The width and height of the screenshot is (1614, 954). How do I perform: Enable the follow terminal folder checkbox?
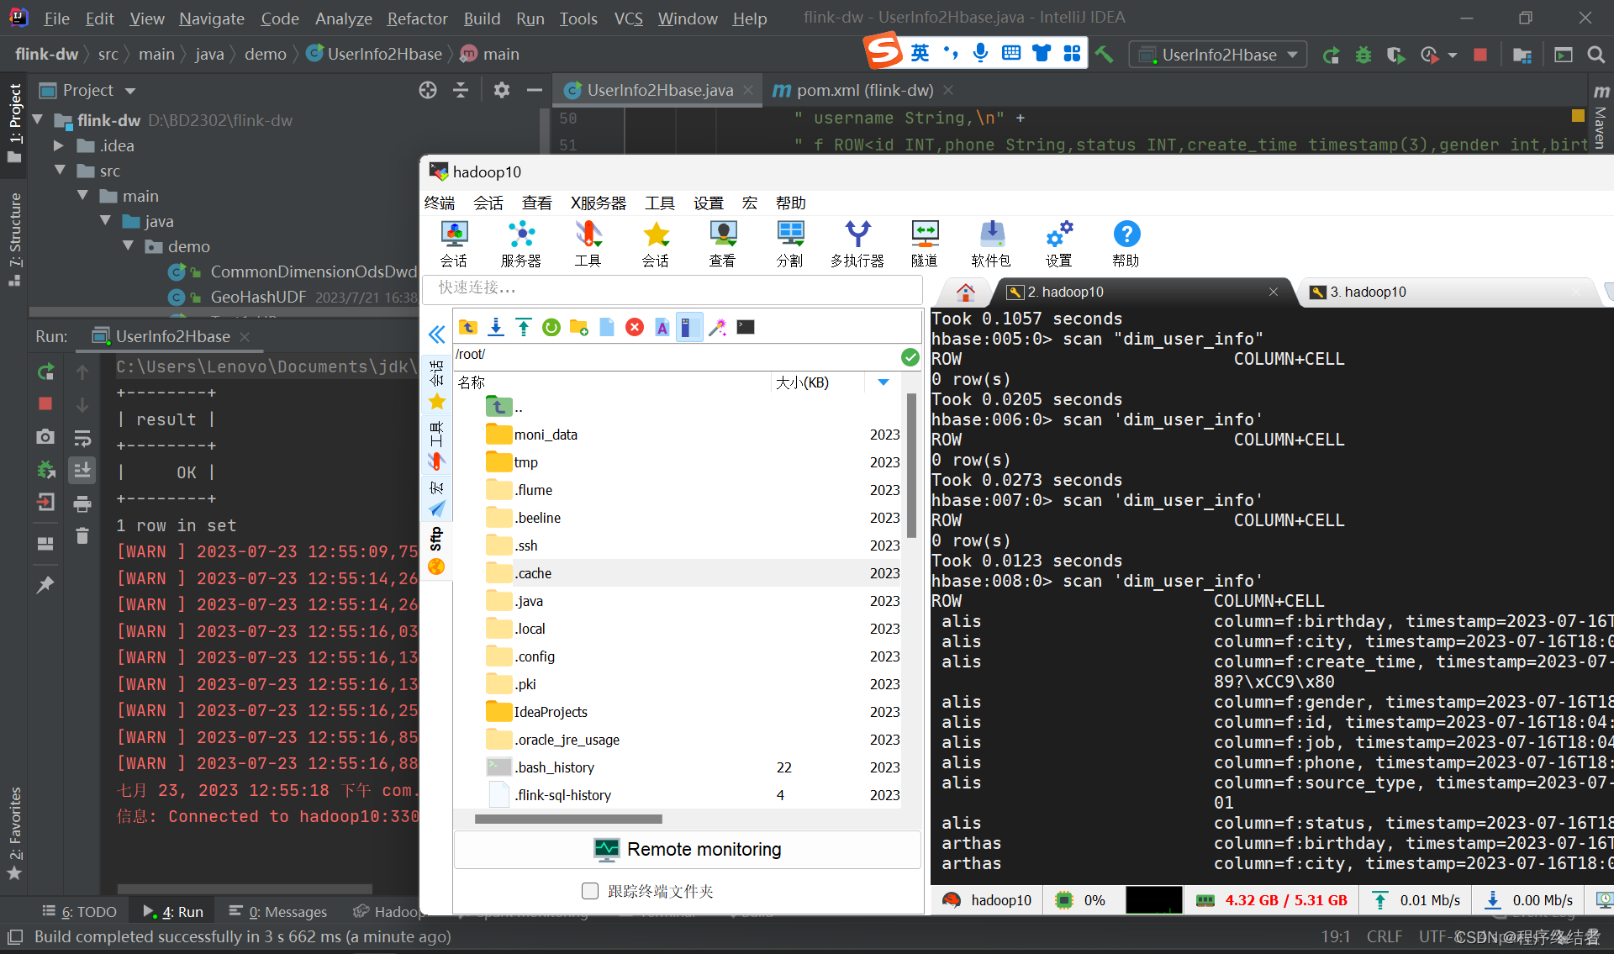point(590,891)
